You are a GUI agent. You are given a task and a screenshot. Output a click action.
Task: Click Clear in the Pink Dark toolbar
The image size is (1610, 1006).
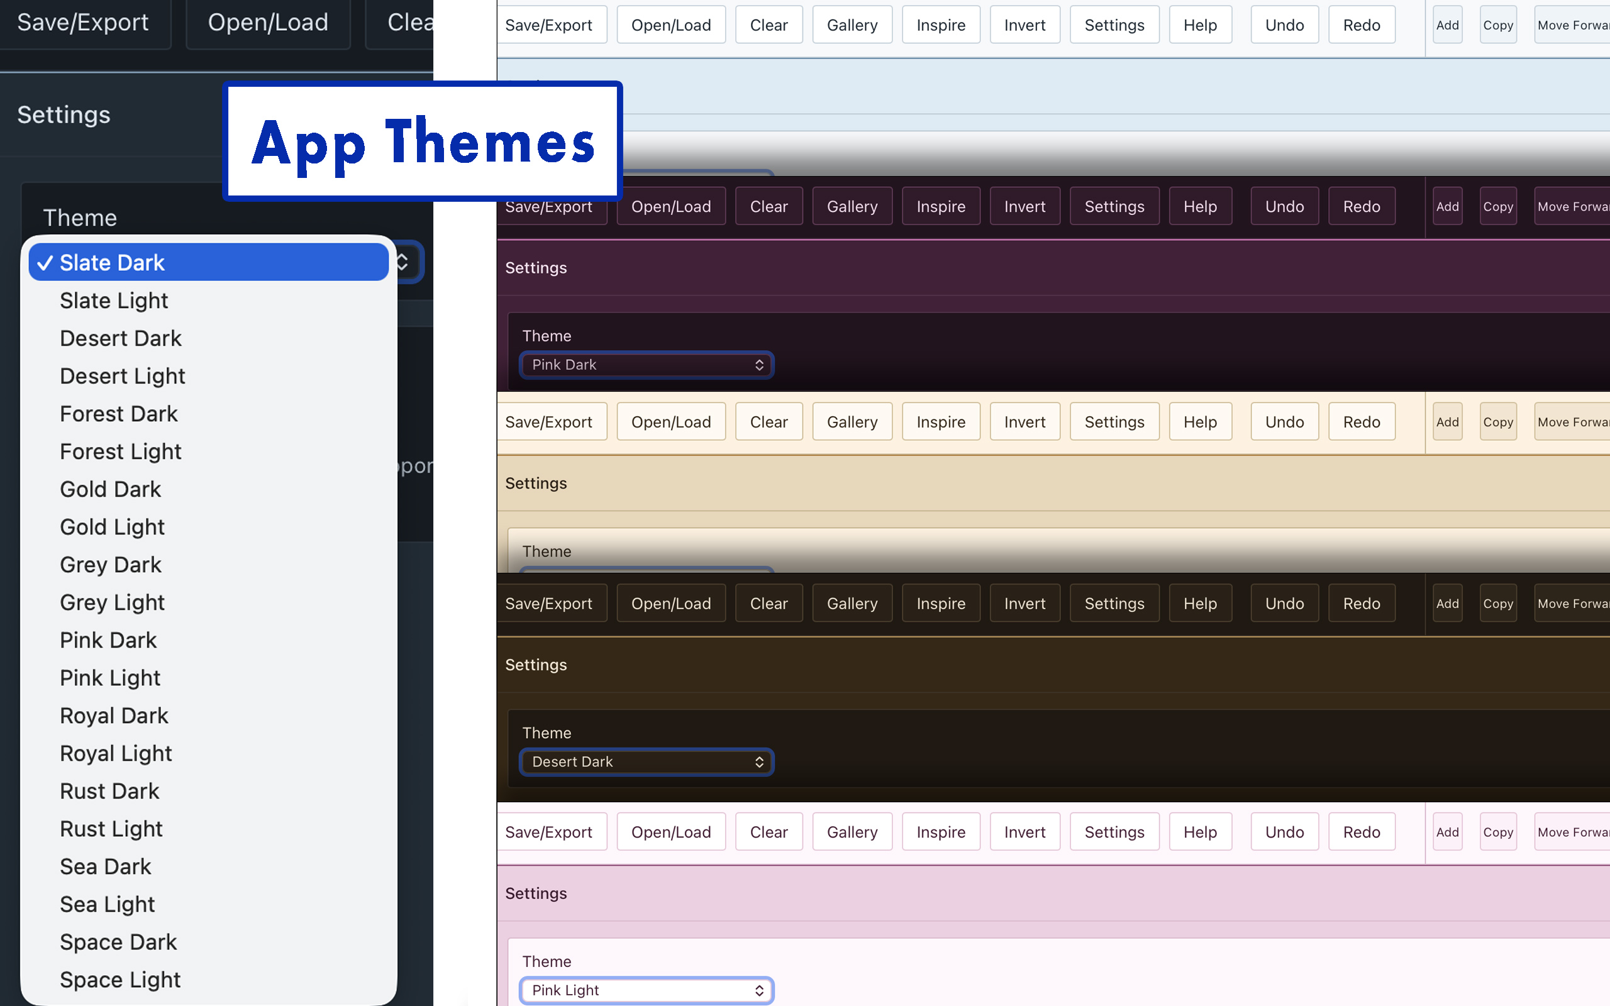769,207
